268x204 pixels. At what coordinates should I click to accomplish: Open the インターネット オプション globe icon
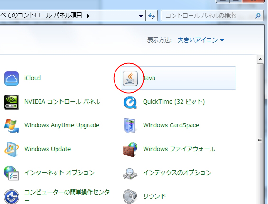pyautogui.click(x=11, y=173)
